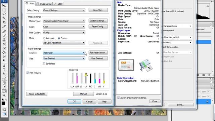Toggle Always show Current Settings checkbox

point(119,98)
